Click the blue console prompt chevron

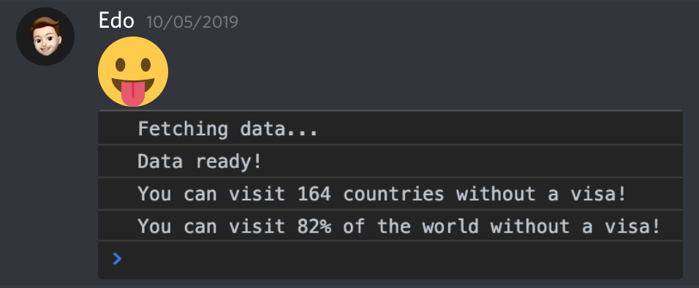pyautogui.click(x=117, y=259)
